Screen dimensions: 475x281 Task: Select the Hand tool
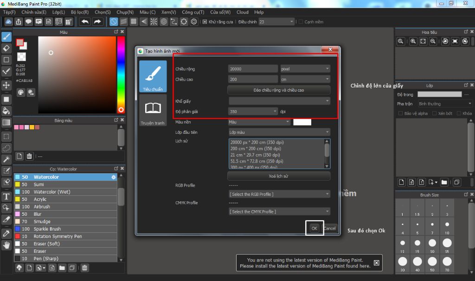point(6,245)
